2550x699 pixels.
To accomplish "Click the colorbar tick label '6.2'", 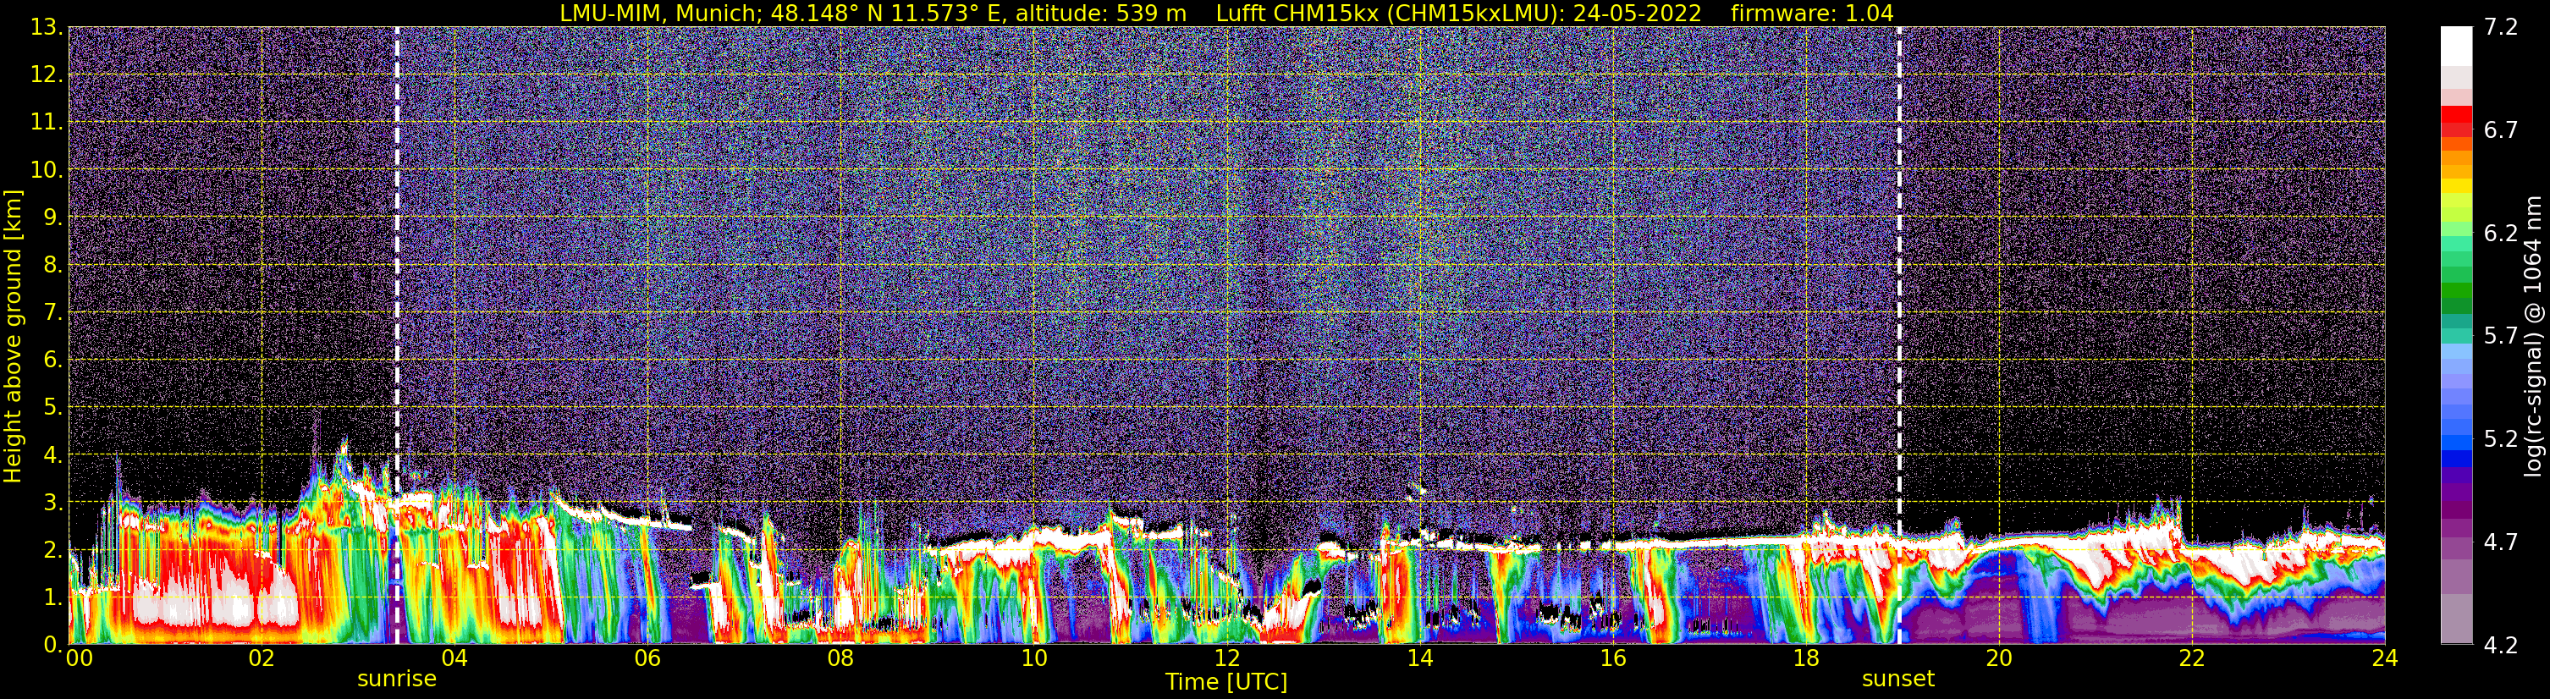I will (x=2501, y=233).
